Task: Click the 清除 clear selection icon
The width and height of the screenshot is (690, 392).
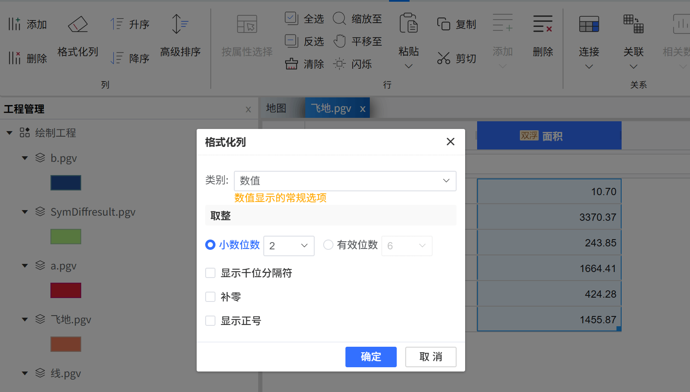Action: (292, 64)
